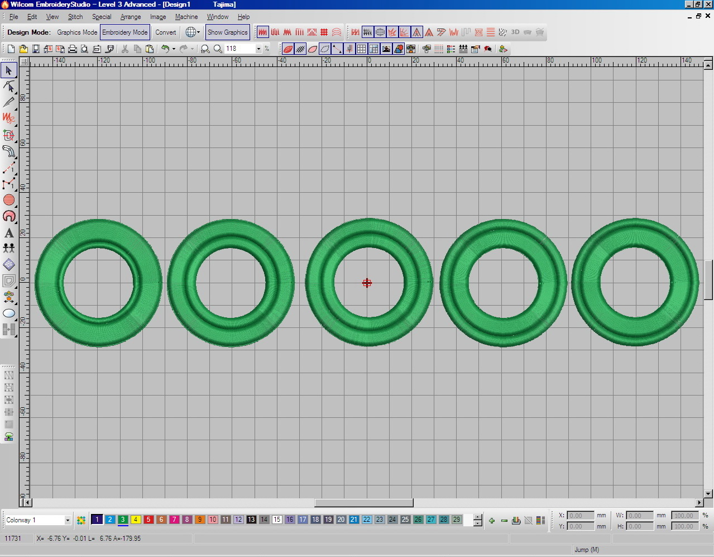Click the Paste clipboard icon
The image size is (714, 557).
tap(150, 49)
